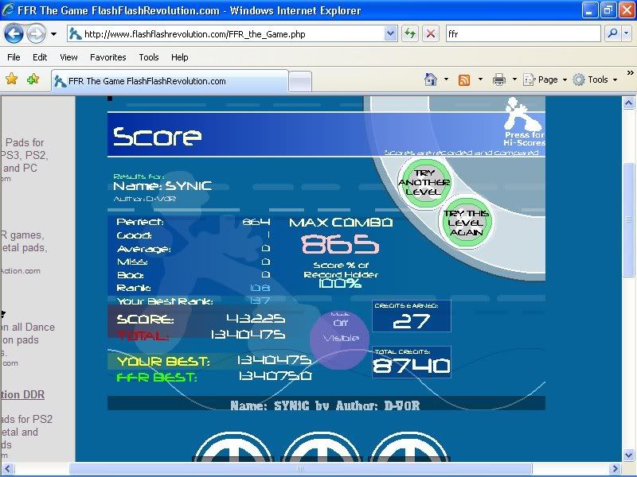637x477 pixels.
Task: Open the Page menu dropdown
Action: click(x=548, y=79)
